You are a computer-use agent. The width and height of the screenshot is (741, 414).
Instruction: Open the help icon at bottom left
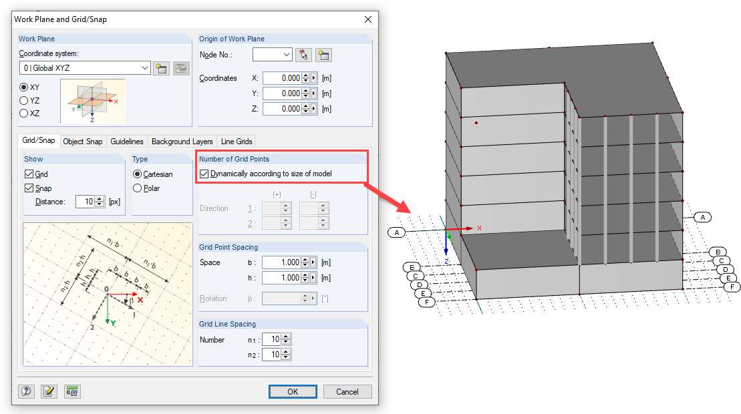(27, 391)
